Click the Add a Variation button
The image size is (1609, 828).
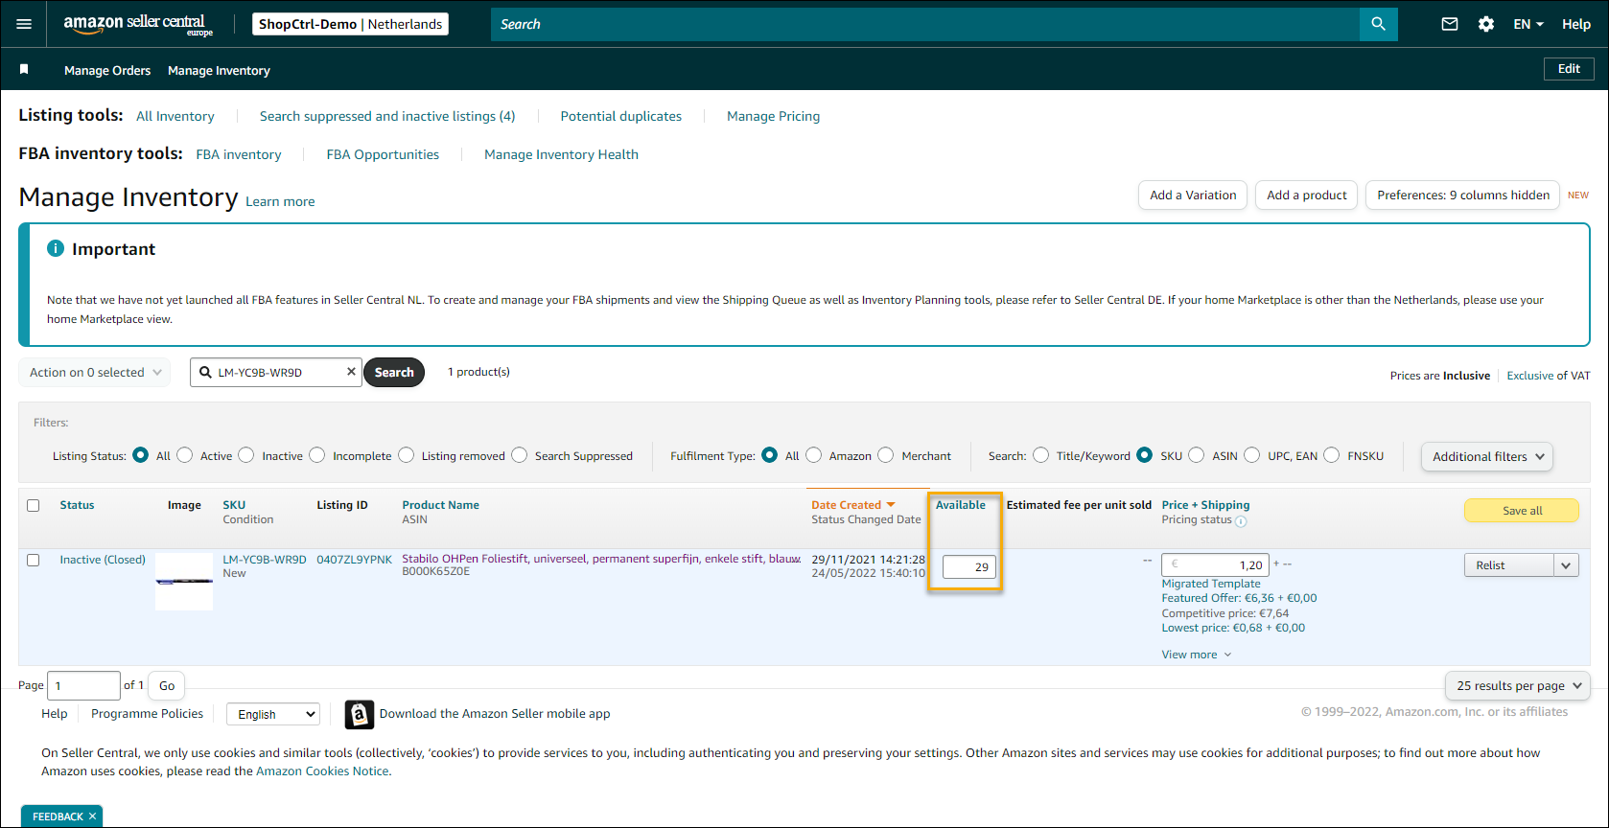[x=1193, y=195]
